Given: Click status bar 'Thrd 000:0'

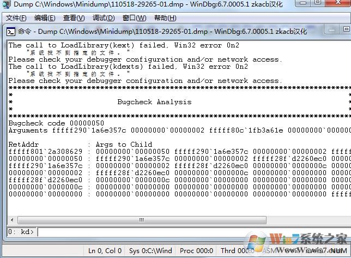Looking at the screenshot, I should click(x=237, y=250).
